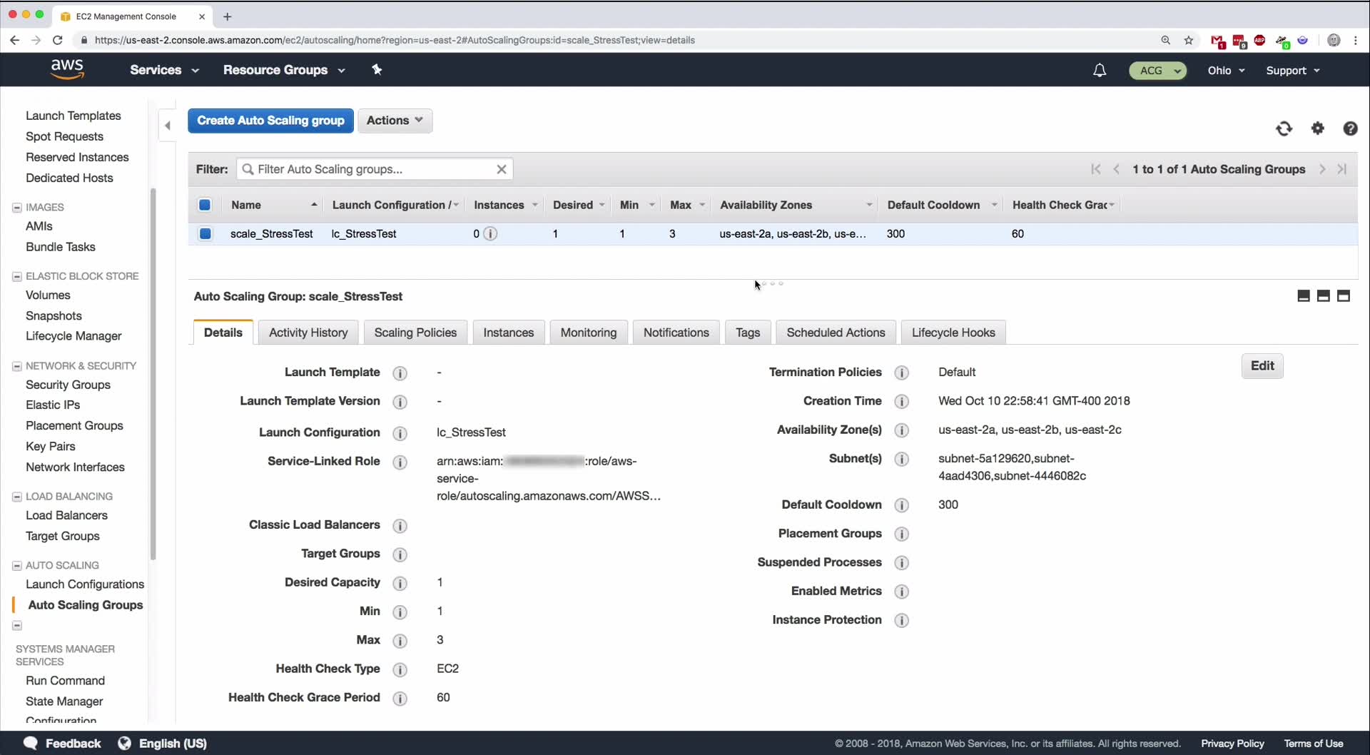
Task: Show info about Suspended Processes
Action: point(902,563)
